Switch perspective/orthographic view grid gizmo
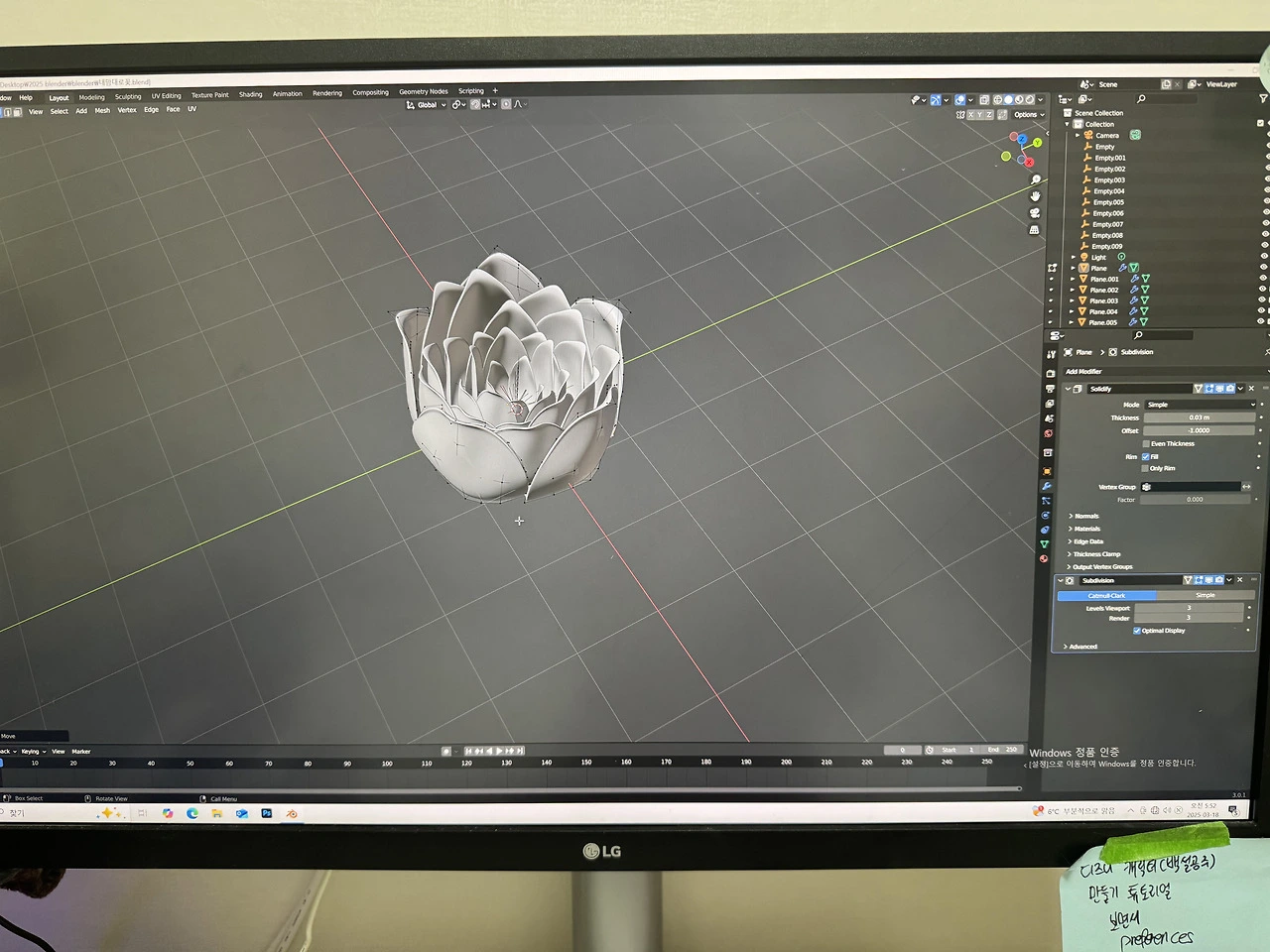Screen dimensions: 1270x952 point(1034,230)
